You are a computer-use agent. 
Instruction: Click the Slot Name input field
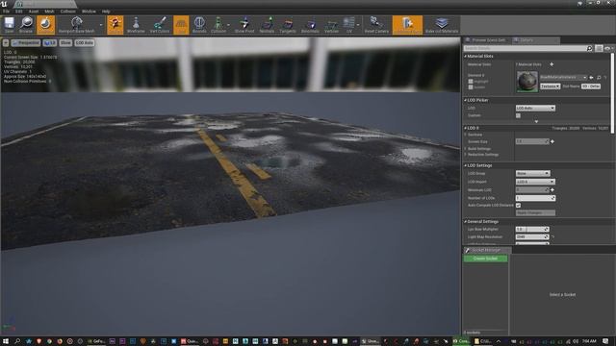tap(591, 86)
